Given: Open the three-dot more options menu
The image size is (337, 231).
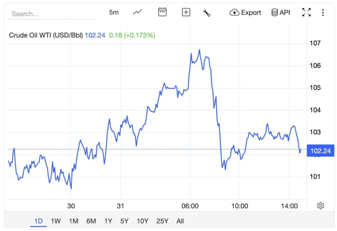Looking at the screenshot, I should (323, 13).
